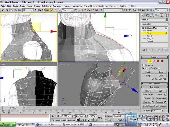170x127 pixels.
Task: Toggle the Auto Key animation mode
Action: coord(108,116)
